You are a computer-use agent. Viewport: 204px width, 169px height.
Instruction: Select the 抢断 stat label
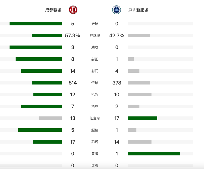[95, 95]
